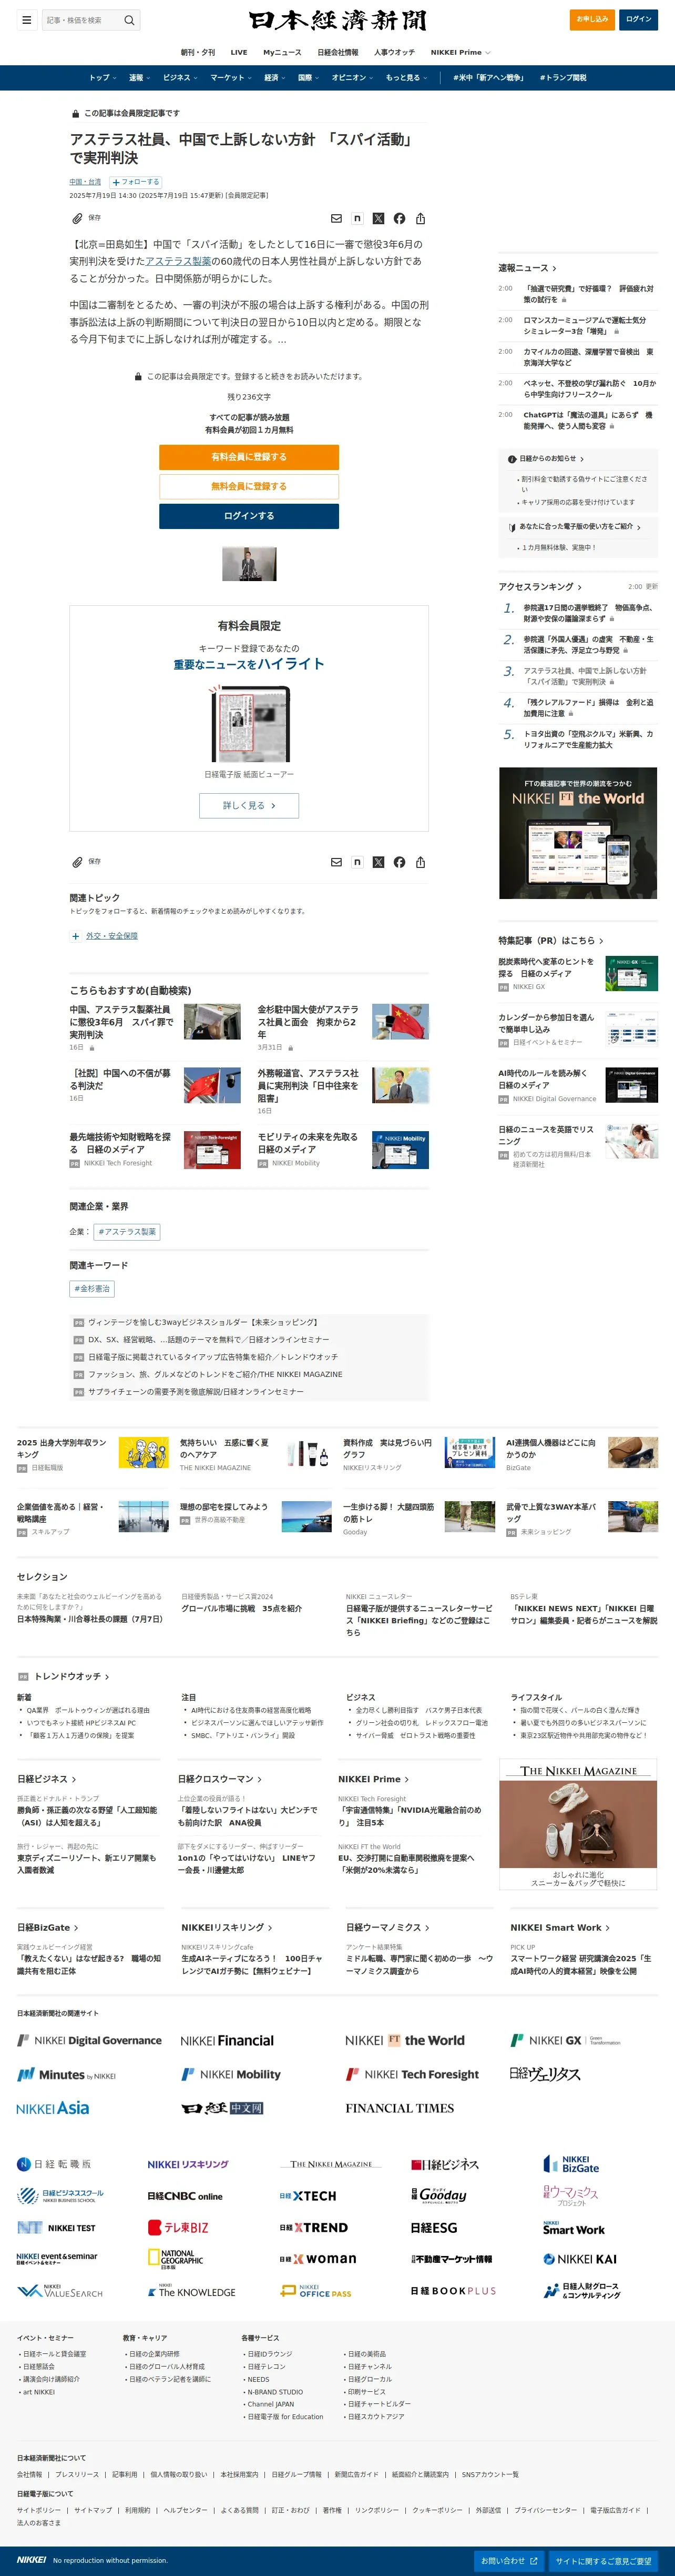Open The Nikkei Magazine sneaker and bag image
The height and width of the screenshot is (2576, 675).
pos(578,1824)
